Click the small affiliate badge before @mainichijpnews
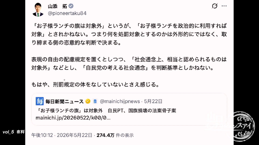Screen dimensions: 259x145 pyautogui.click(x=95, y=101)
